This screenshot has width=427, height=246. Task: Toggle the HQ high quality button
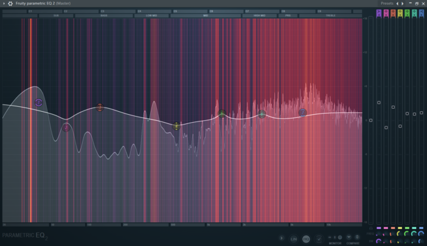pyautogui.click(x=306, y=239)
